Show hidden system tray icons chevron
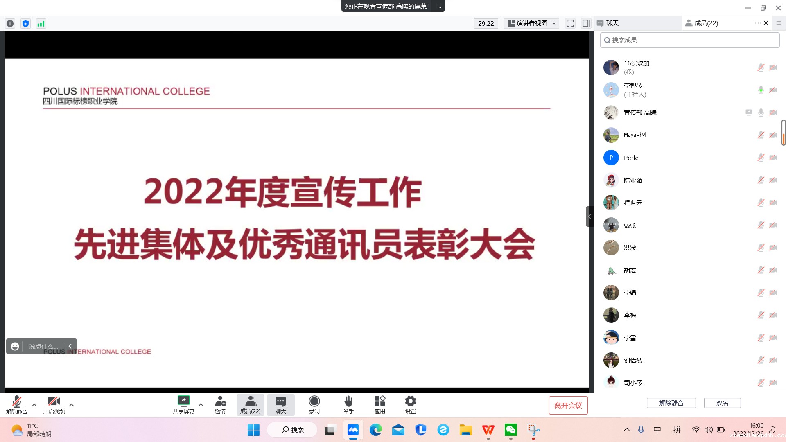Viewport: 786px width, 442px height. click(626, 430)
